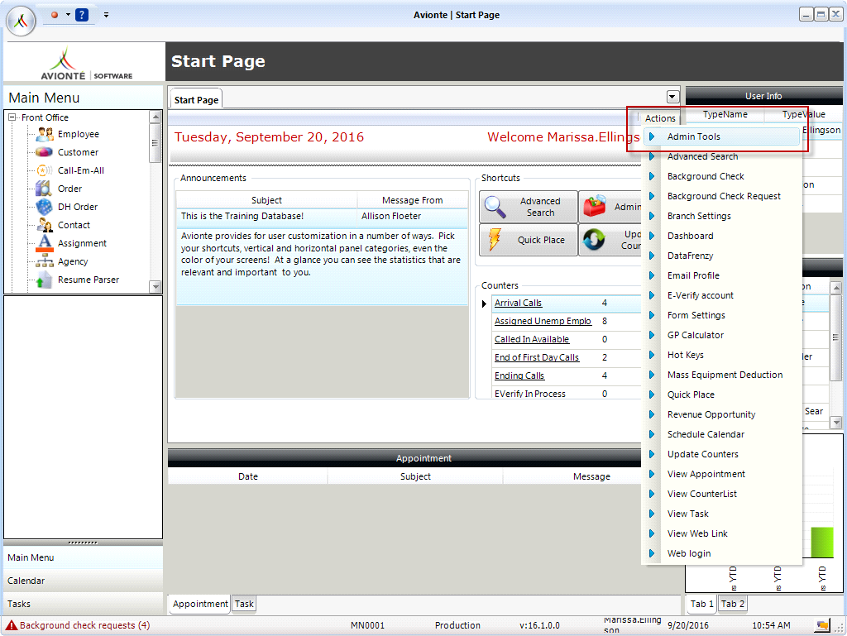This screenshot has height=636, width=847.
Task: Open the Ending Calls counter link
Action: coord(519,375)
